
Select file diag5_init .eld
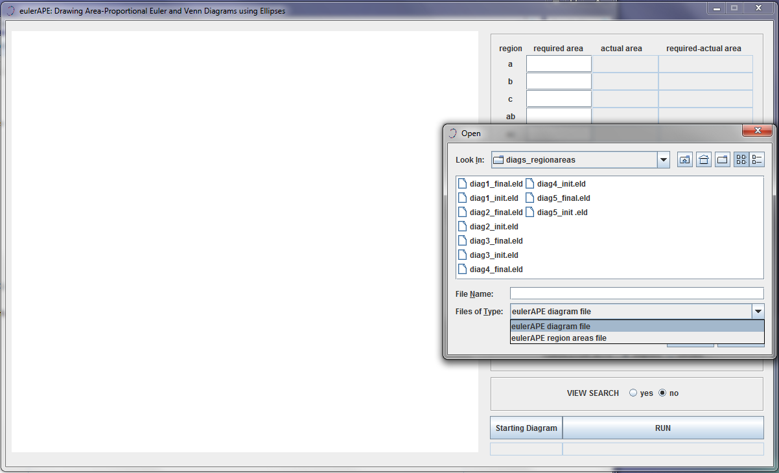[557, 213]
